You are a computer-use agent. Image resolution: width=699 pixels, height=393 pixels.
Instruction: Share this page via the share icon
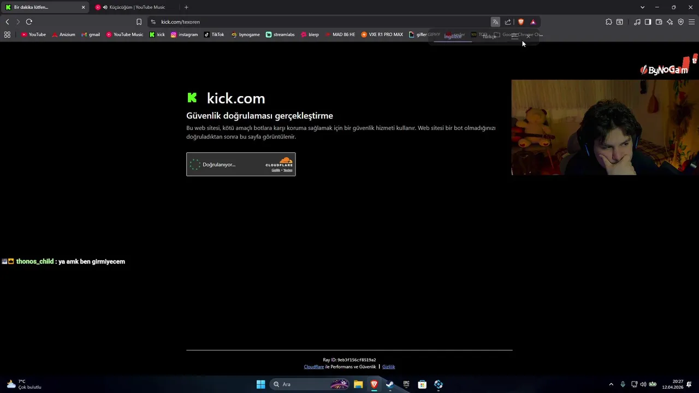[508, 22]
